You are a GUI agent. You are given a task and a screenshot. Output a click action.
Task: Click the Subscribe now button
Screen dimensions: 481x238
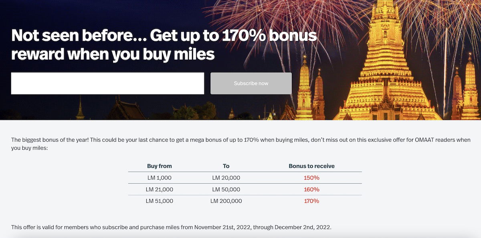251,83
